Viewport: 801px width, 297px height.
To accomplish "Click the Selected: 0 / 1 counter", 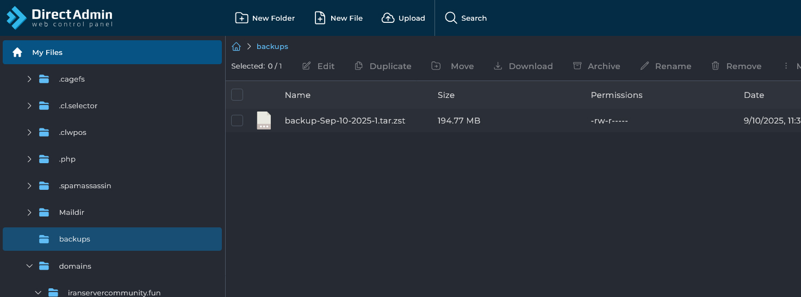I will [257, 66].
